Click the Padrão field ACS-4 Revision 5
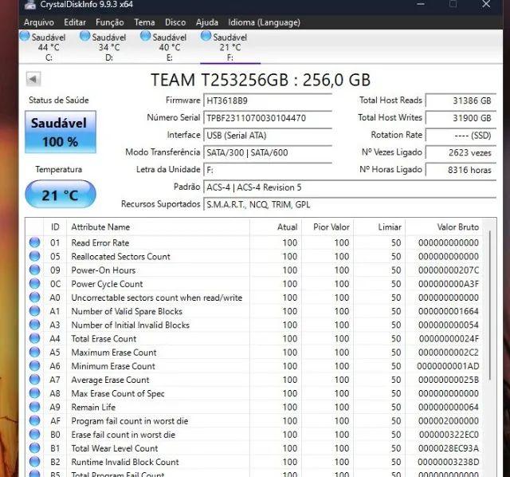 tap(350, 187)
